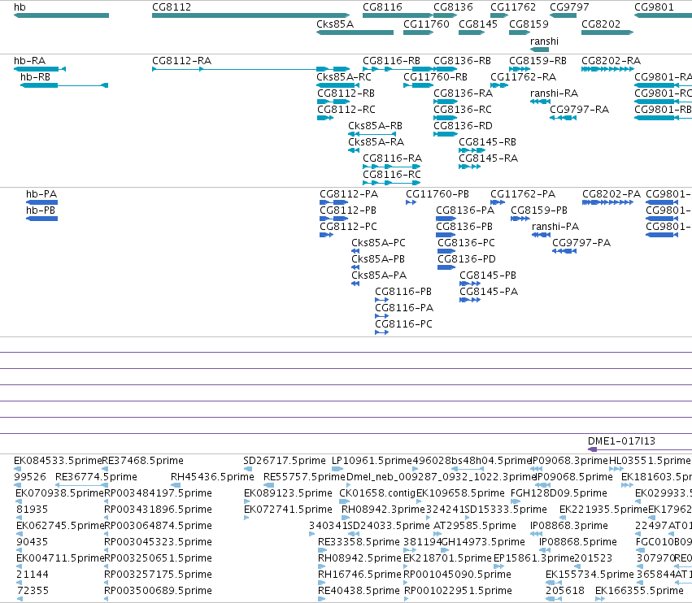
Task: Click the hb gene label
Action: pyautogui.click(x=20, y=7)
